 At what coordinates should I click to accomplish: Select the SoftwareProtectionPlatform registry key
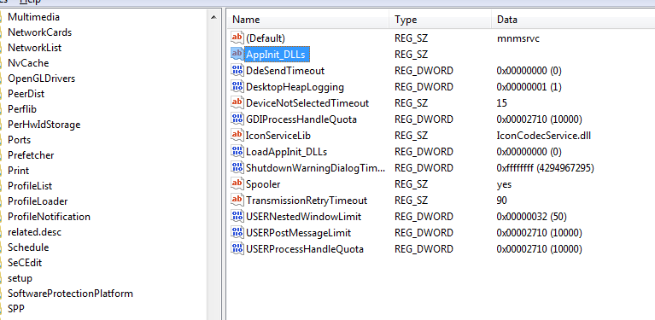(70, 294)
